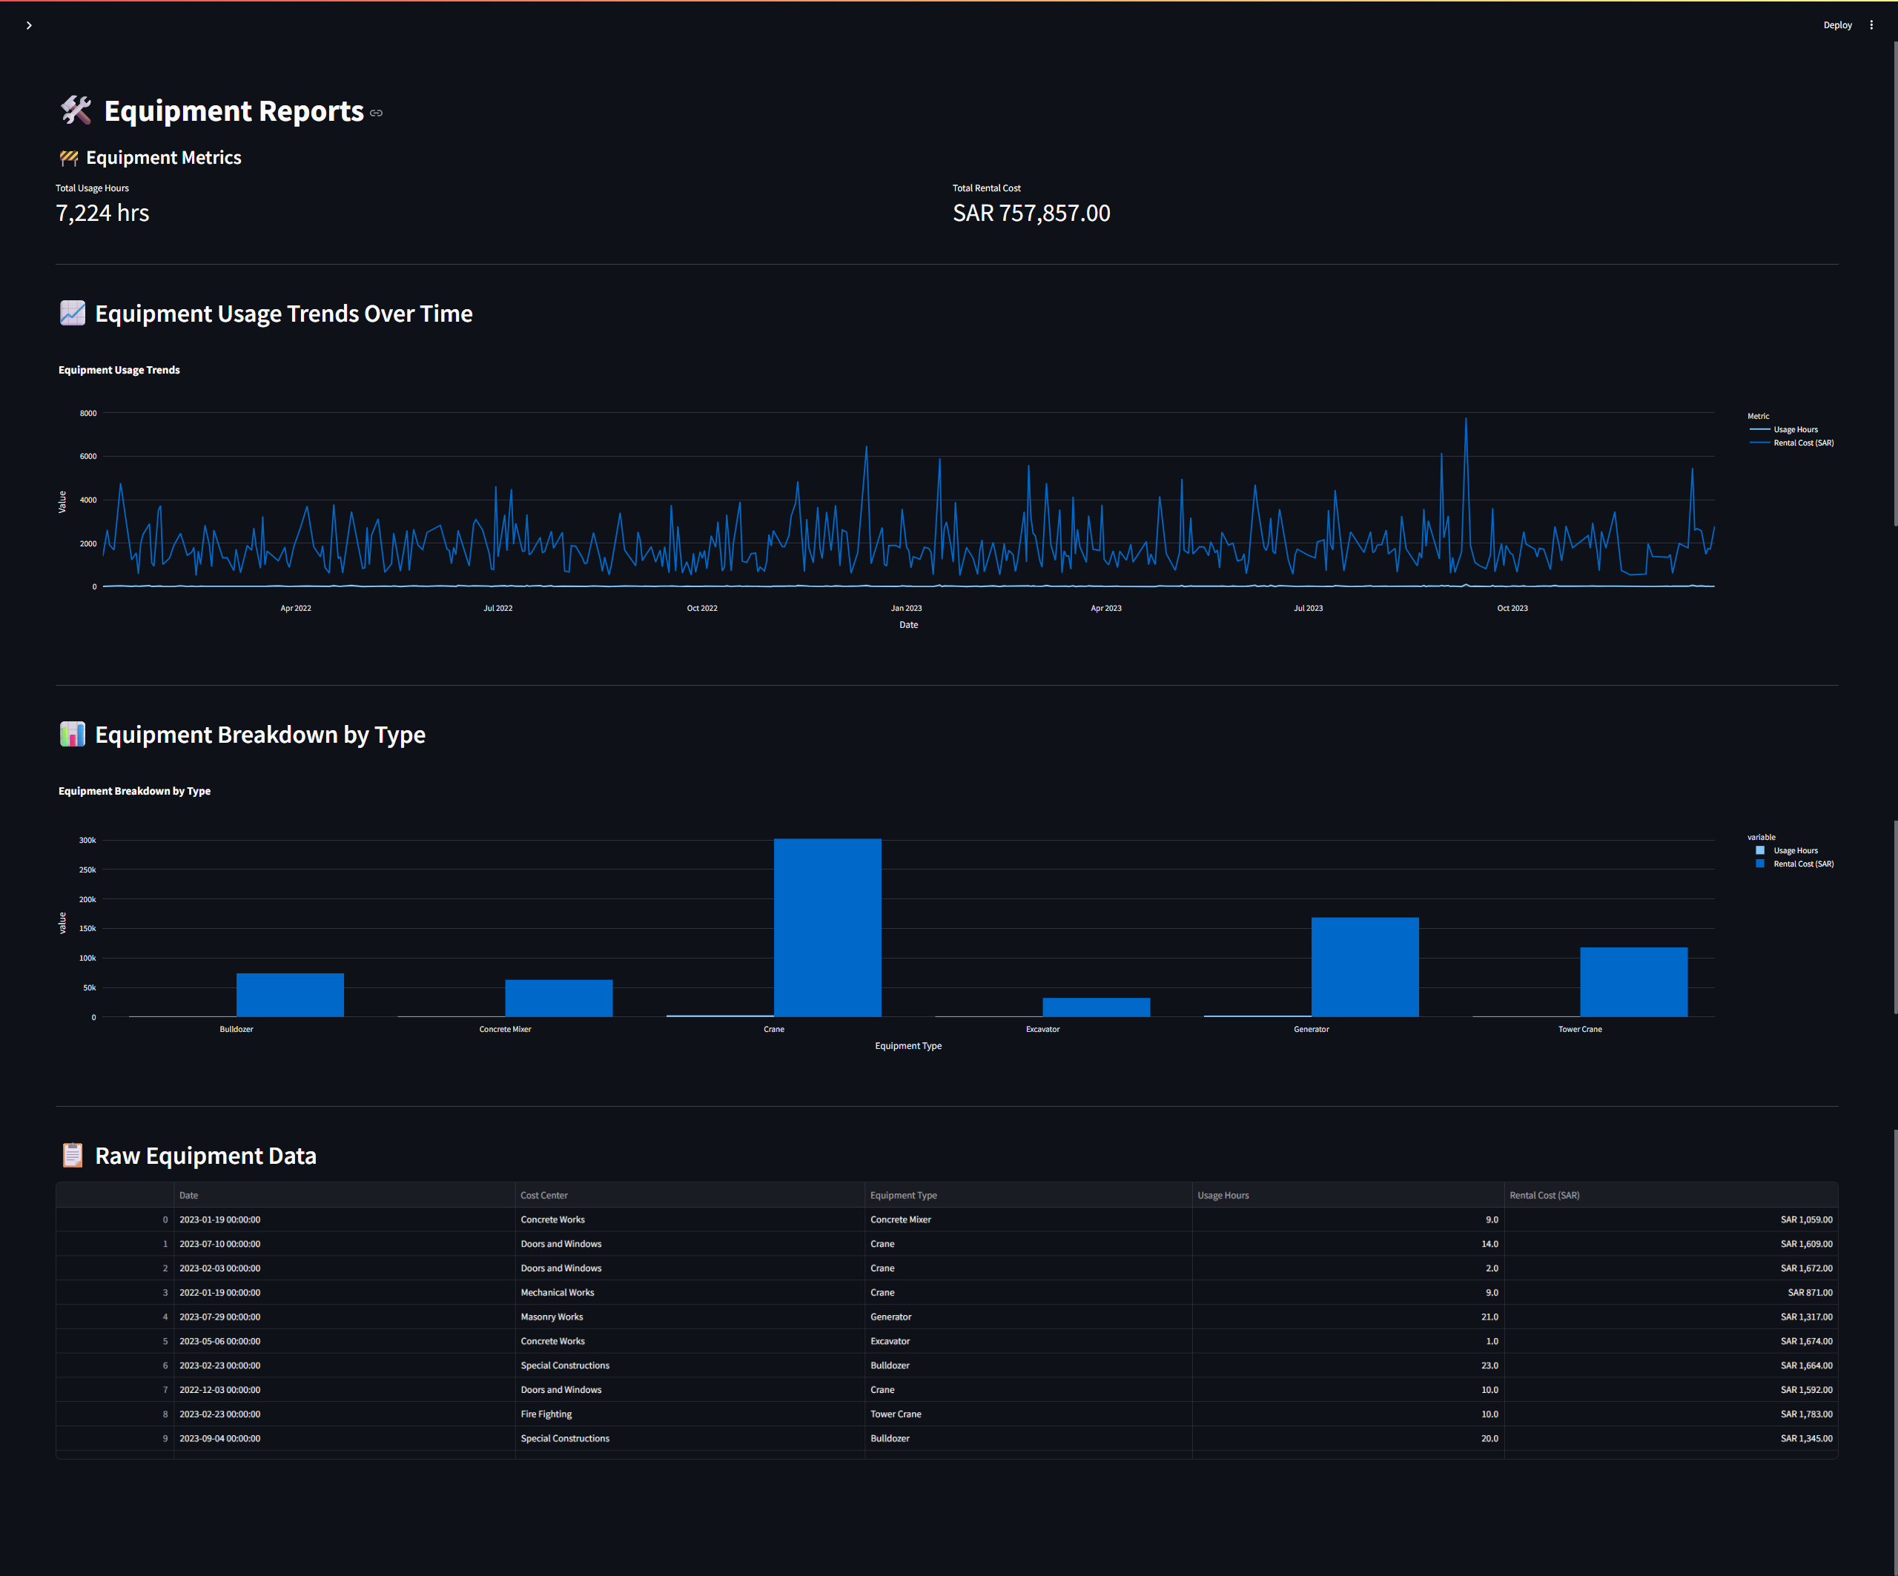
Task: Click the clipboard icon by Raw Equipment Data
Action: (73, 1155)
